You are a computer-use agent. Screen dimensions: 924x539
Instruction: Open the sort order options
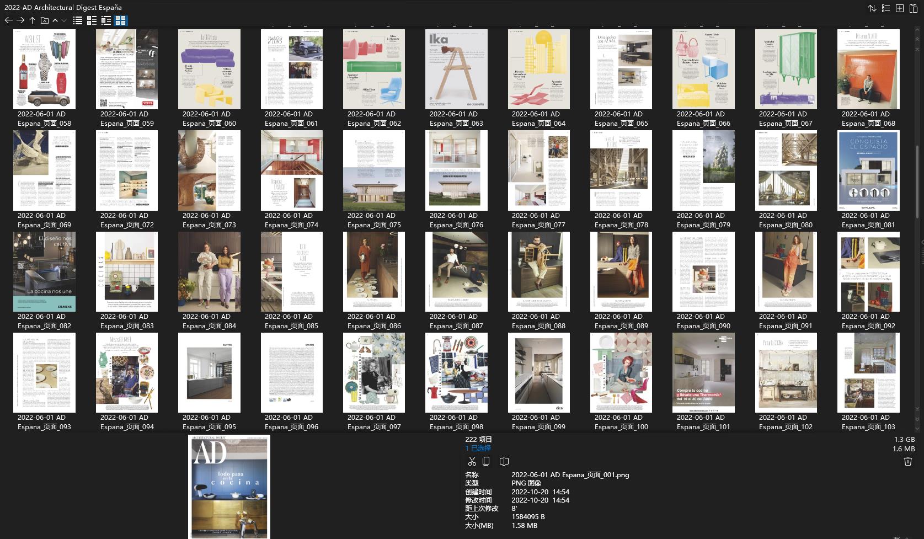click(872, 9)
